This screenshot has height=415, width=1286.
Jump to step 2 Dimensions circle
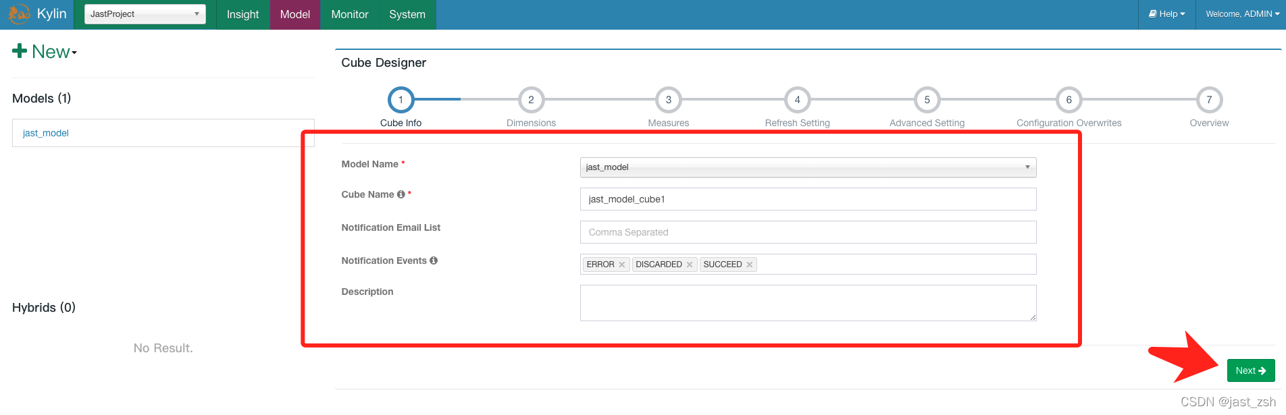click(x=531, y=100)
